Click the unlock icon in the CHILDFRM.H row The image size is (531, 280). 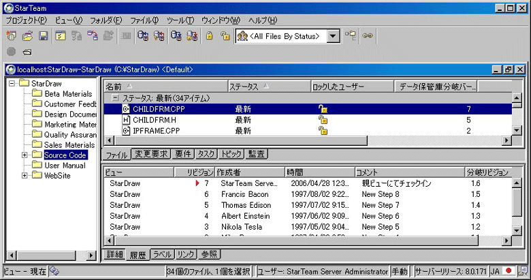pos(323,120)
